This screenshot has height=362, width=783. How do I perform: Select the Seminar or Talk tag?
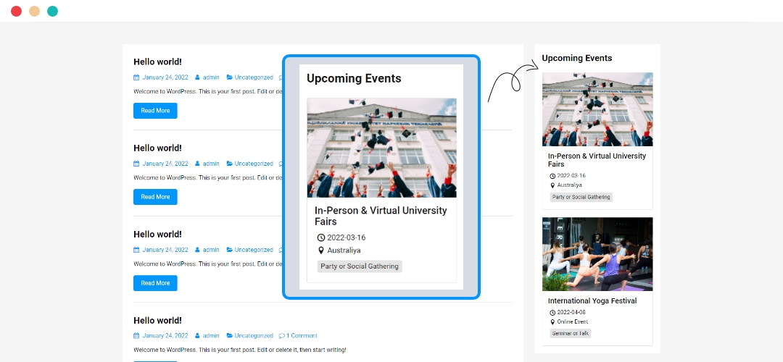[x=571, y=334]
